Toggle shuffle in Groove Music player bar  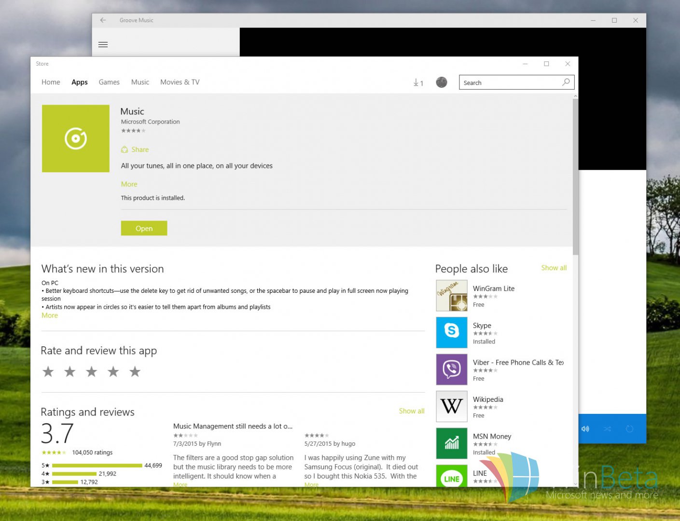(x=607, y=429)
